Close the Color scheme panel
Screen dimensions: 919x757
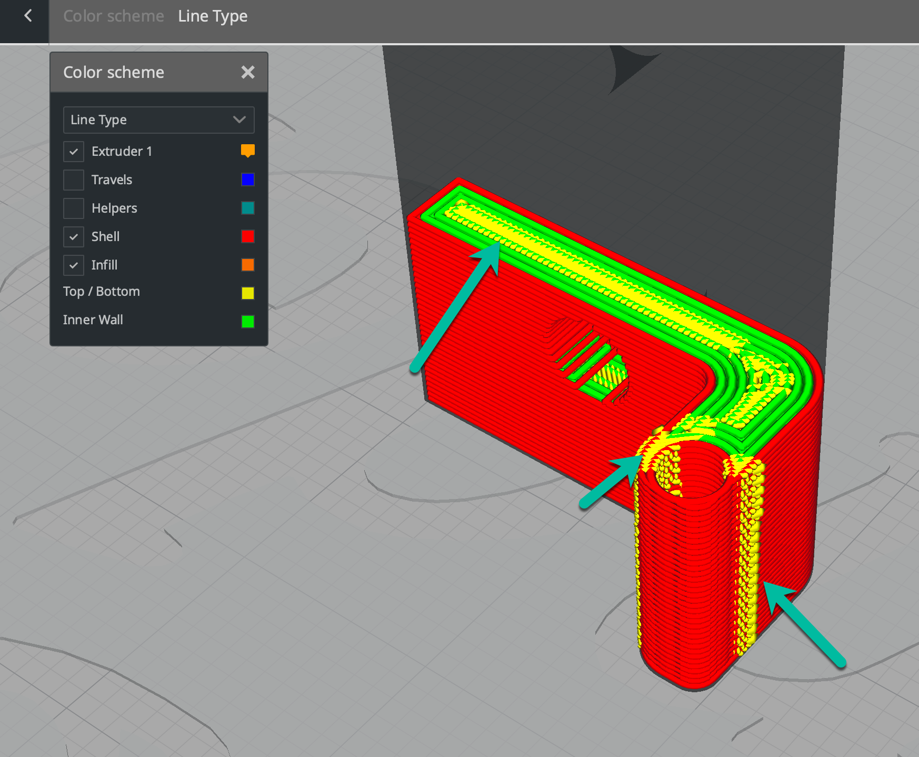tap(248, 72)
